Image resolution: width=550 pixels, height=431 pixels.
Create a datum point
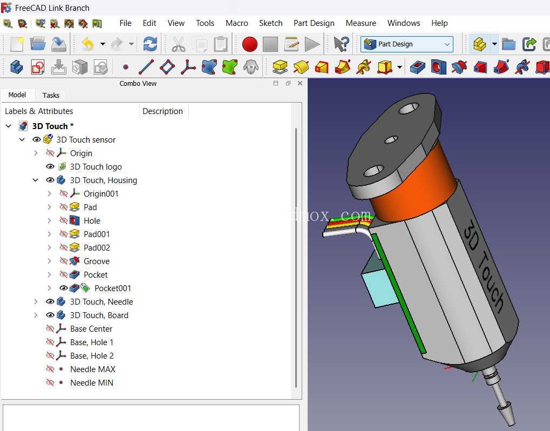[126, 67]
